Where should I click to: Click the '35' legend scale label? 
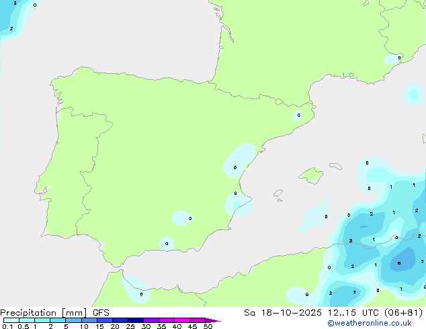[x=161, y=326]
